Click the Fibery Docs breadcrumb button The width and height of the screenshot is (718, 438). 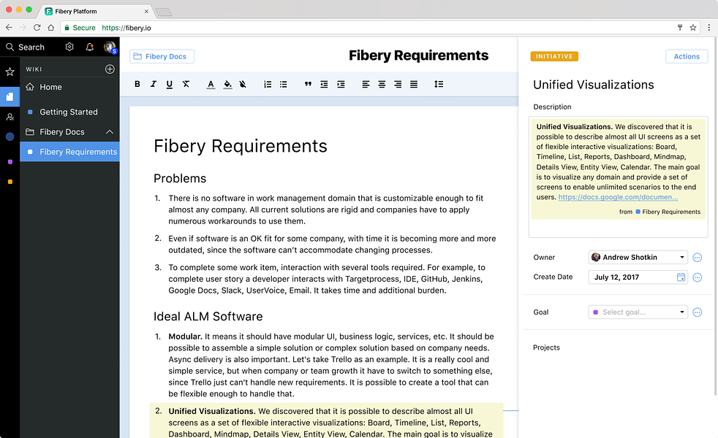pyautogui.click(x=162, y=56)
